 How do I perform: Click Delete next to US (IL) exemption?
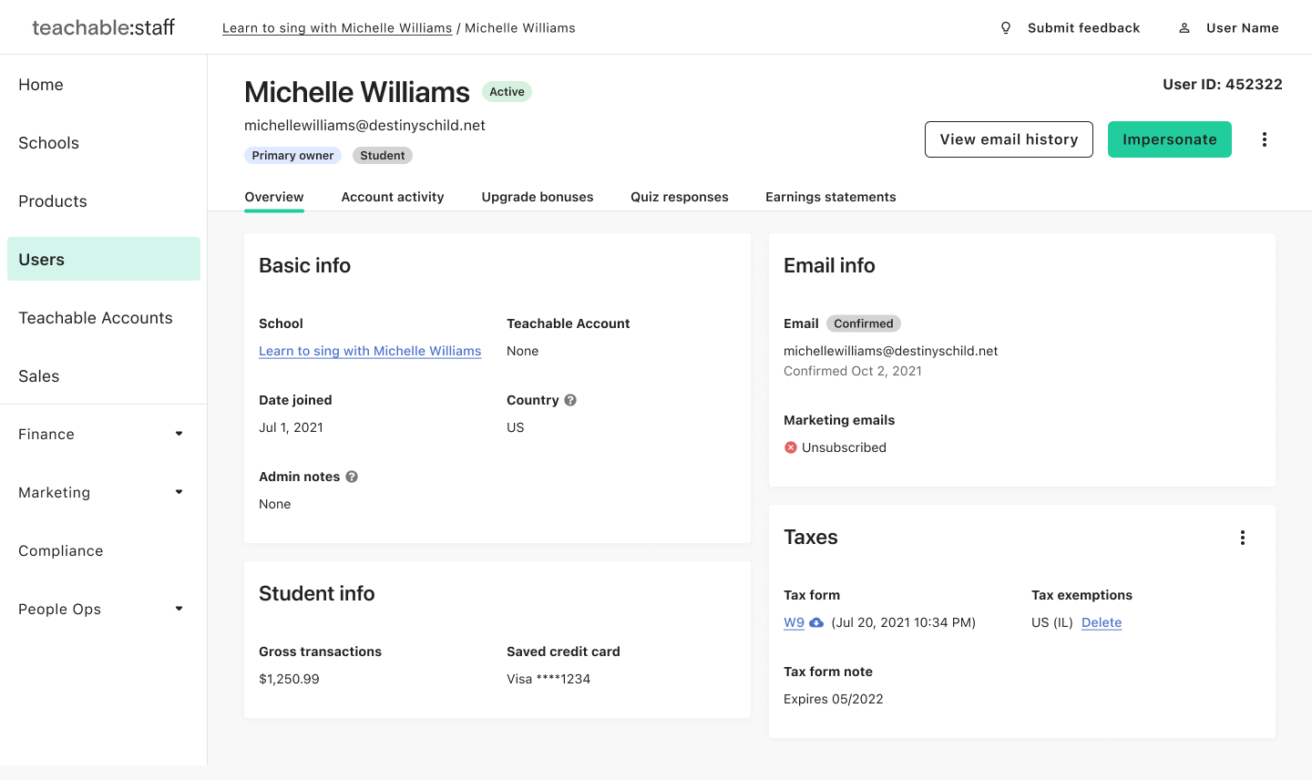(x=1102, y=622)
